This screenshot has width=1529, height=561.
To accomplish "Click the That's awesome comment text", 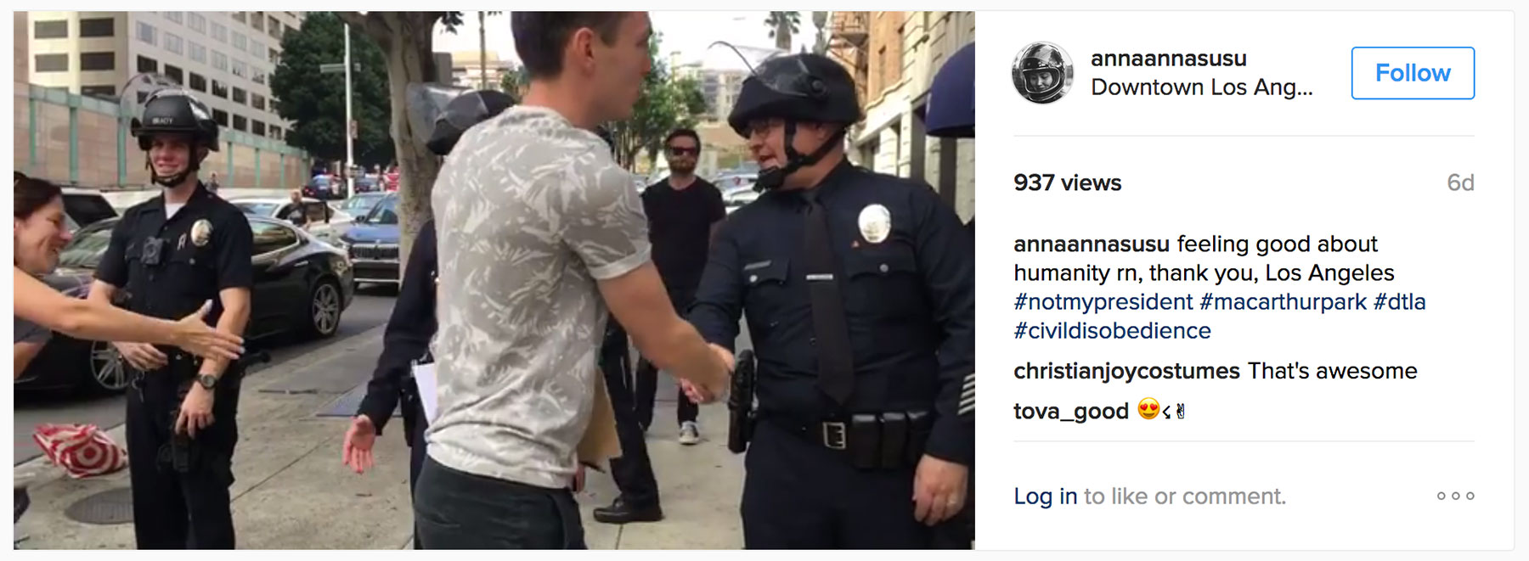I will 1332,371.
